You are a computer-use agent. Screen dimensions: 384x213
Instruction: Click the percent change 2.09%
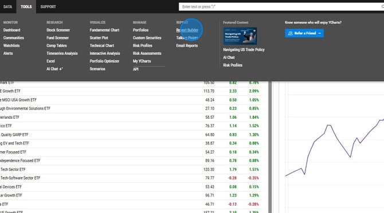[254, 91]
